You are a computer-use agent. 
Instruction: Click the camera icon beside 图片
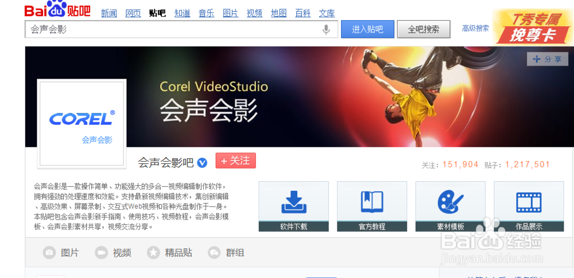coord(49,252)
